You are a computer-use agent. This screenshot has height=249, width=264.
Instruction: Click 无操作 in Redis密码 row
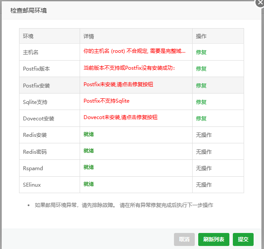point(204,152)
